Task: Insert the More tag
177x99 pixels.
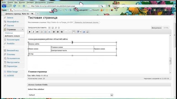Action: tap(74, 32)
